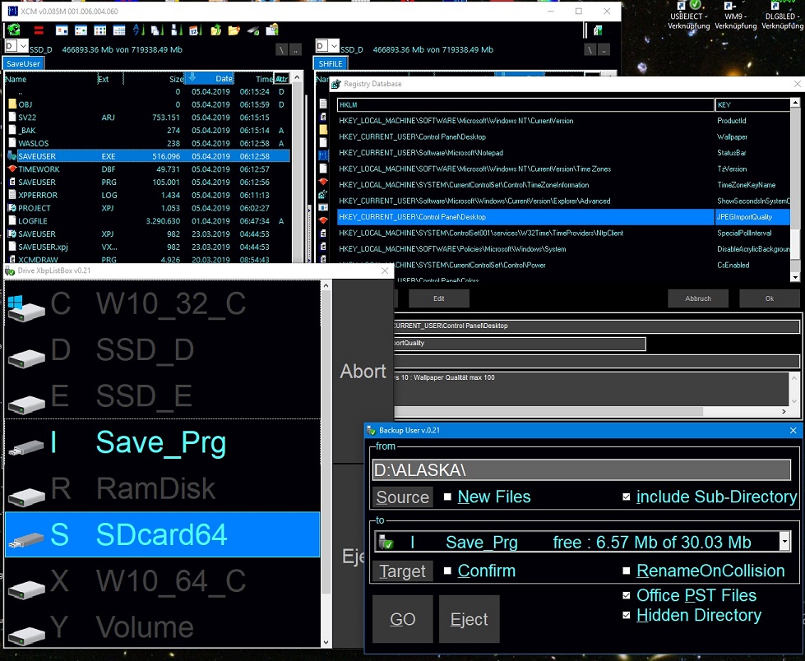
Task: Enable RenameOnCollision checkbox
Action: pyautogui.click(x=627, y=571)
